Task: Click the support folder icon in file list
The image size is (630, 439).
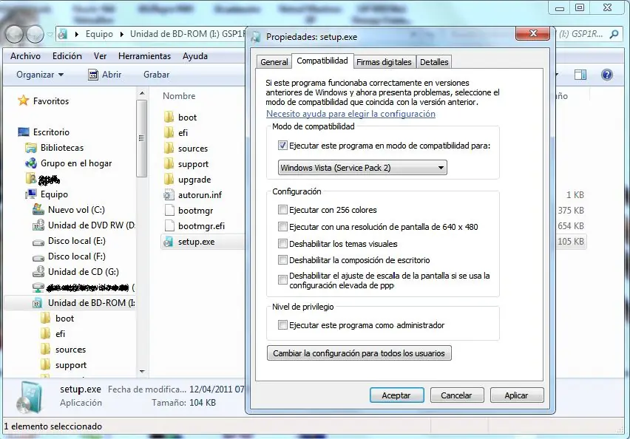Action: pos(169,164)
